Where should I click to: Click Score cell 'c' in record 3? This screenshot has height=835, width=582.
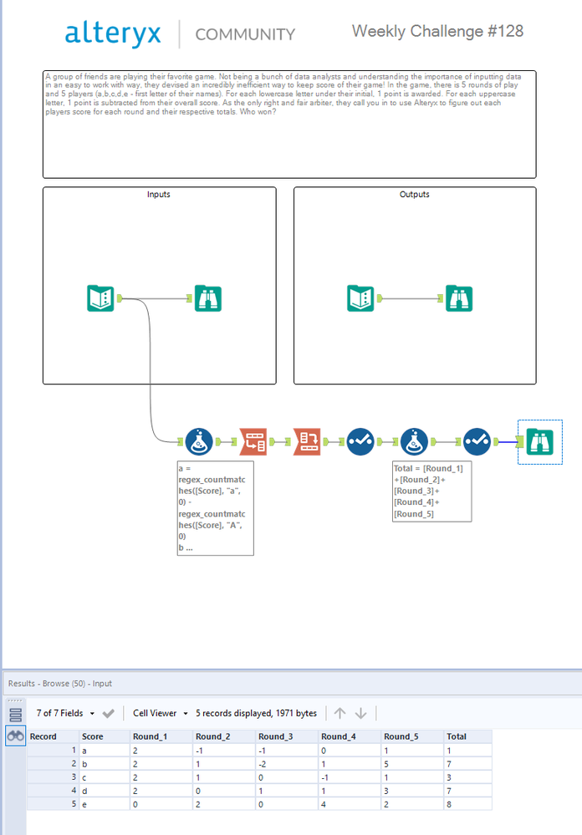pyautogui.click(x=105, y=777)
